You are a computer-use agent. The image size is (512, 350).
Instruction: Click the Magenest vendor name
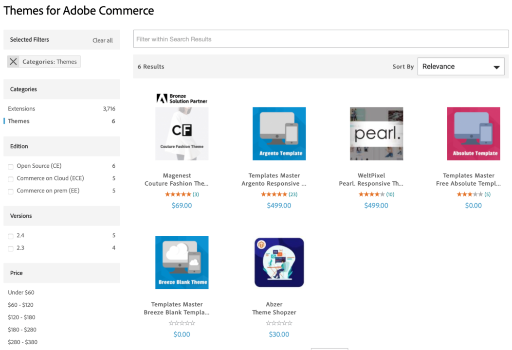pyautogui.click(x=177, y=175)
